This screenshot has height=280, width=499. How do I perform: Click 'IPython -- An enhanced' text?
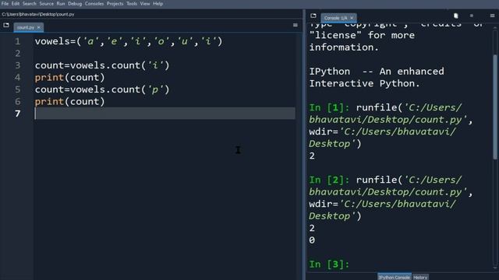click(377, 72)
